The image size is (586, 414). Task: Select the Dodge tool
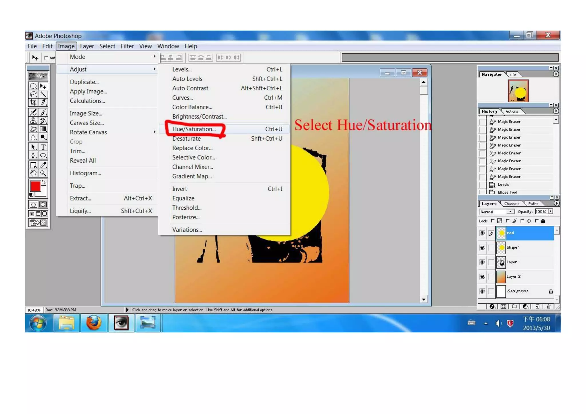point(43,137)
